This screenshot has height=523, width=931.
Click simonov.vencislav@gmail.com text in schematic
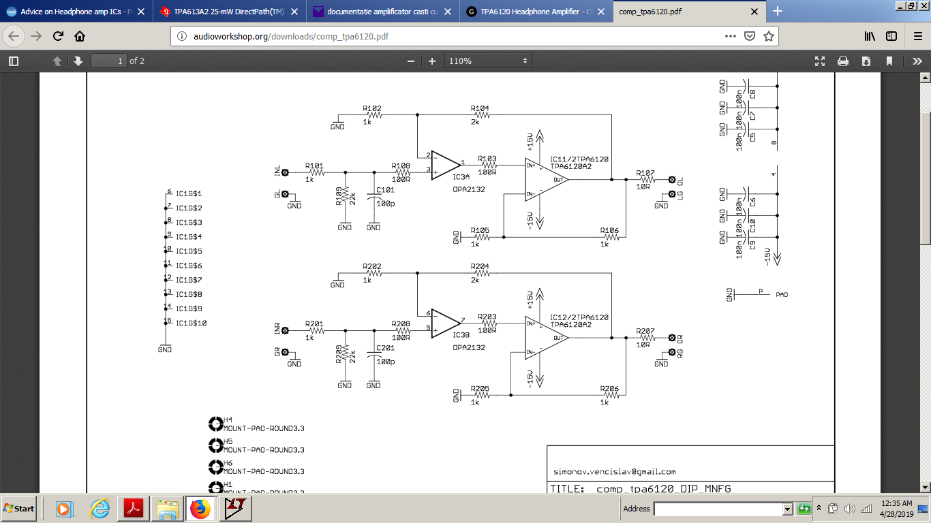point(614,471)
